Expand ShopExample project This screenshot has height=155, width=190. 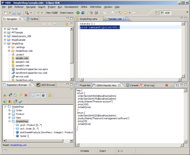pos(5,40)
